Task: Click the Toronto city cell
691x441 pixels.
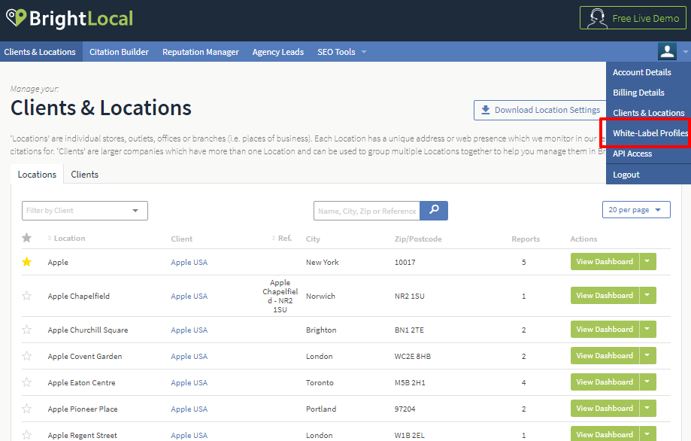Action: [320, 383]
